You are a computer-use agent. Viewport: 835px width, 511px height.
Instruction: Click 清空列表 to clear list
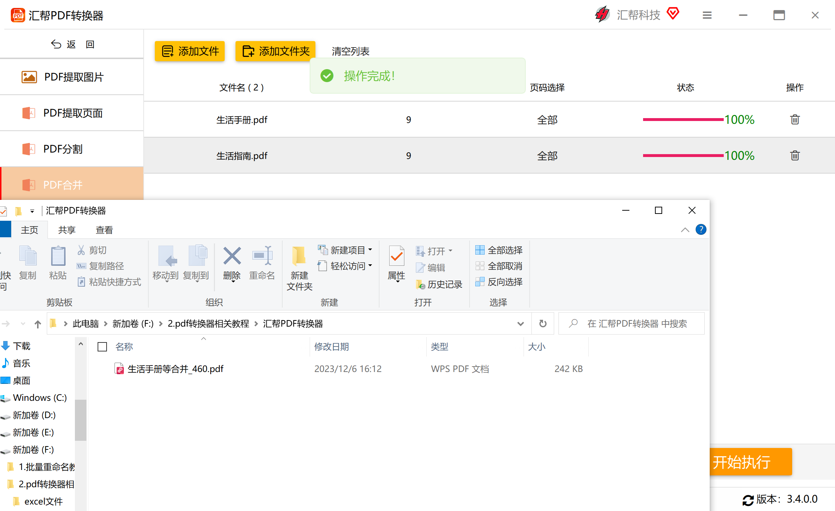(350, 51)
